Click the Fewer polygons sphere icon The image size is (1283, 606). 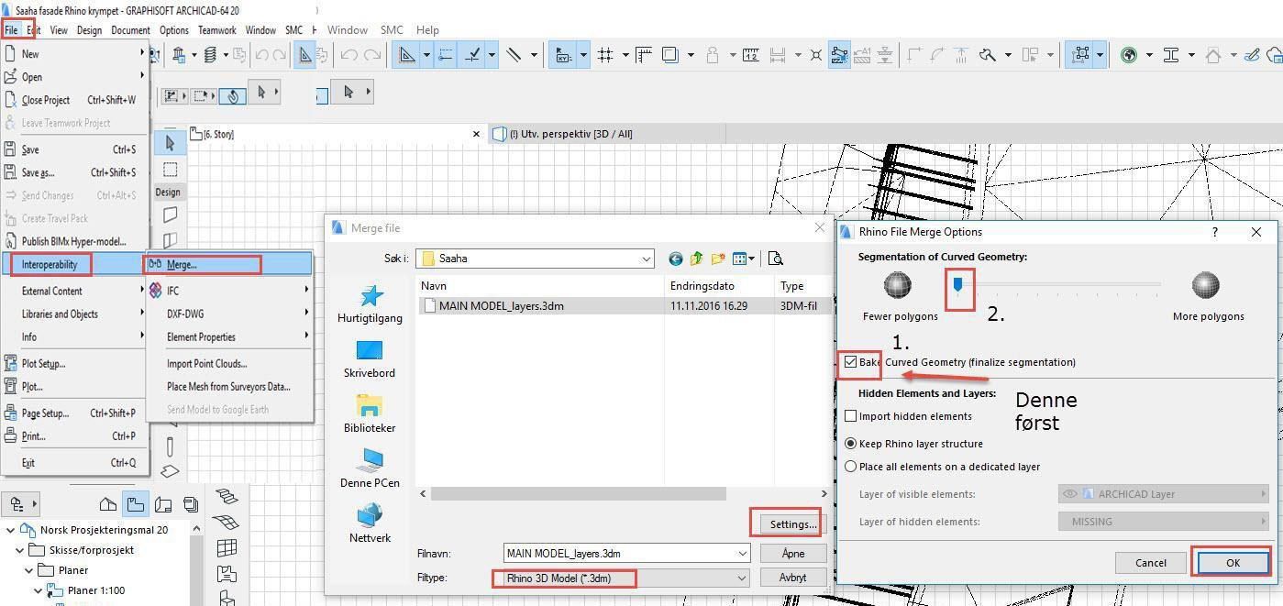tap(897, 285)
